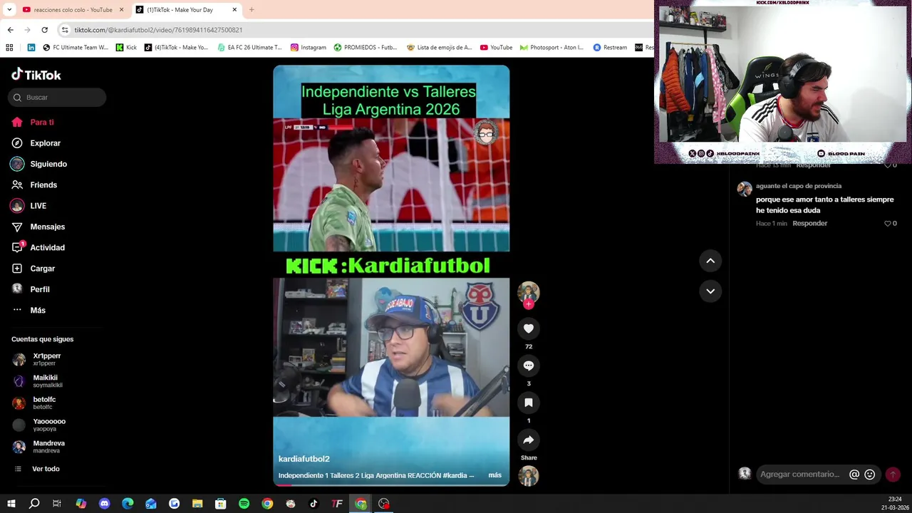Open the site info icon in the address bar

(x=65, y=30)
